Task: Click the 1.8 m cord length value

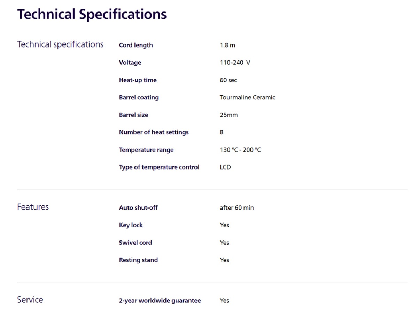Action: click(227, 45)
